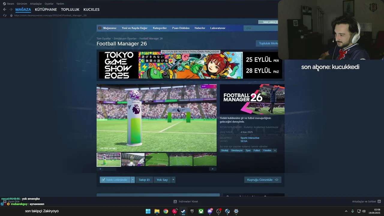Open the Steam menu

pyautogui.click(x=10, y=4)
